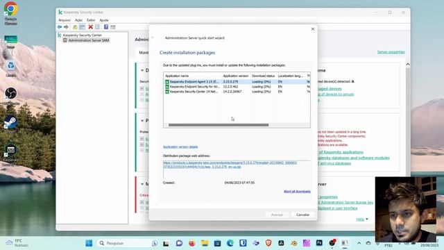The height and width of the screenshot is (250, 444).
Task: Collapse the Protection section triangle
Action: tap(142, 121)
